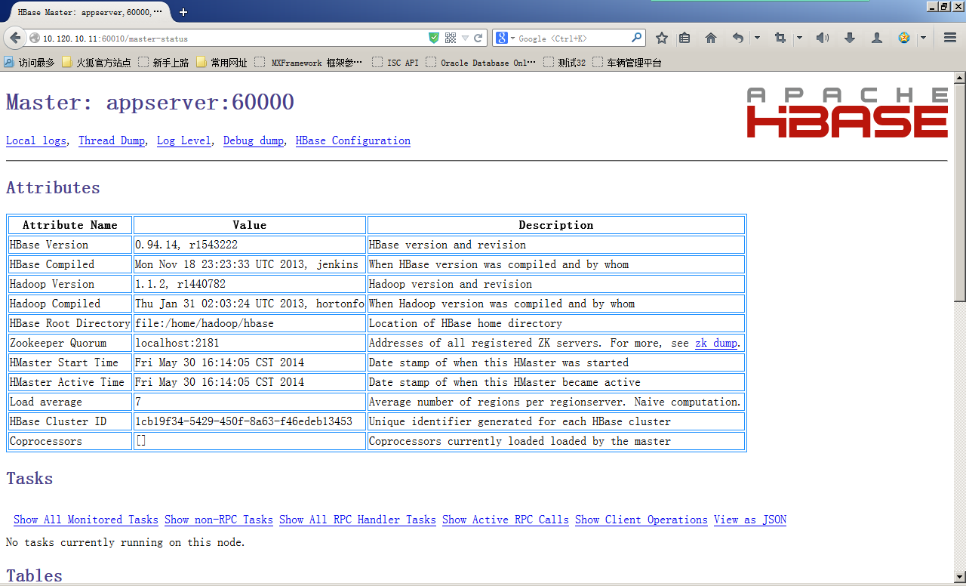Expand the dropdown next to smiley icon

[923, 38]
